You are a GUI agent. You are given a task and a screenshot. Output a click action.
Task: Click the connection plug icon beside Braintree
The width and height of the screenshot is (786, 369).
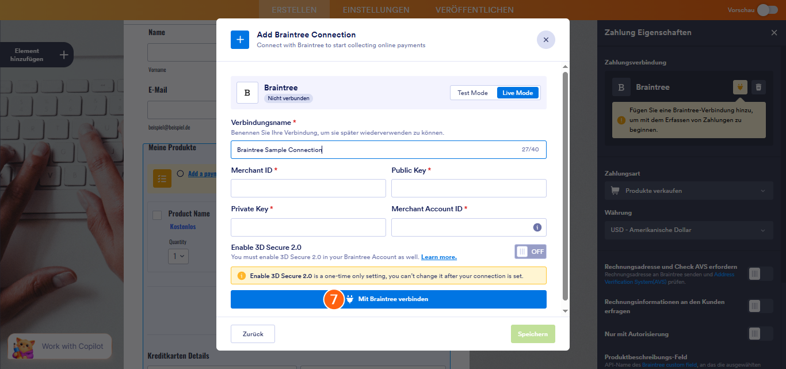740,88
